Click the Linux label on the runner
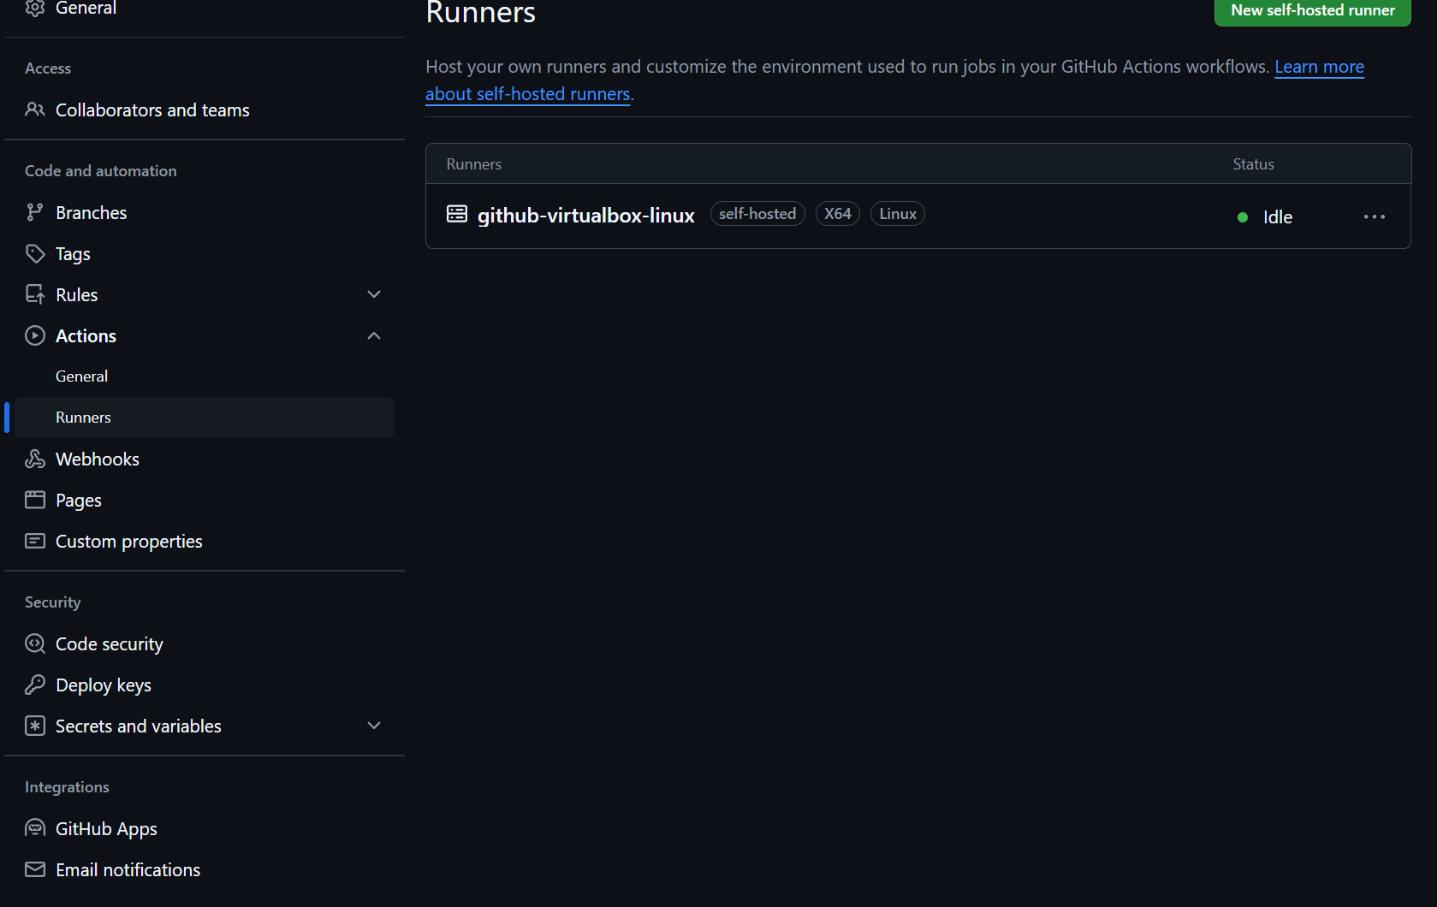Screen dimensions: 1437x907 coord(897,213)
